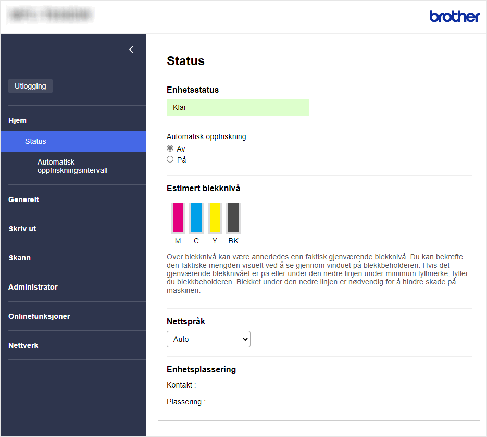This screenshot has width=487, height=437.
Task: Click the cyan ink level indicator
Action: point(196,217)
